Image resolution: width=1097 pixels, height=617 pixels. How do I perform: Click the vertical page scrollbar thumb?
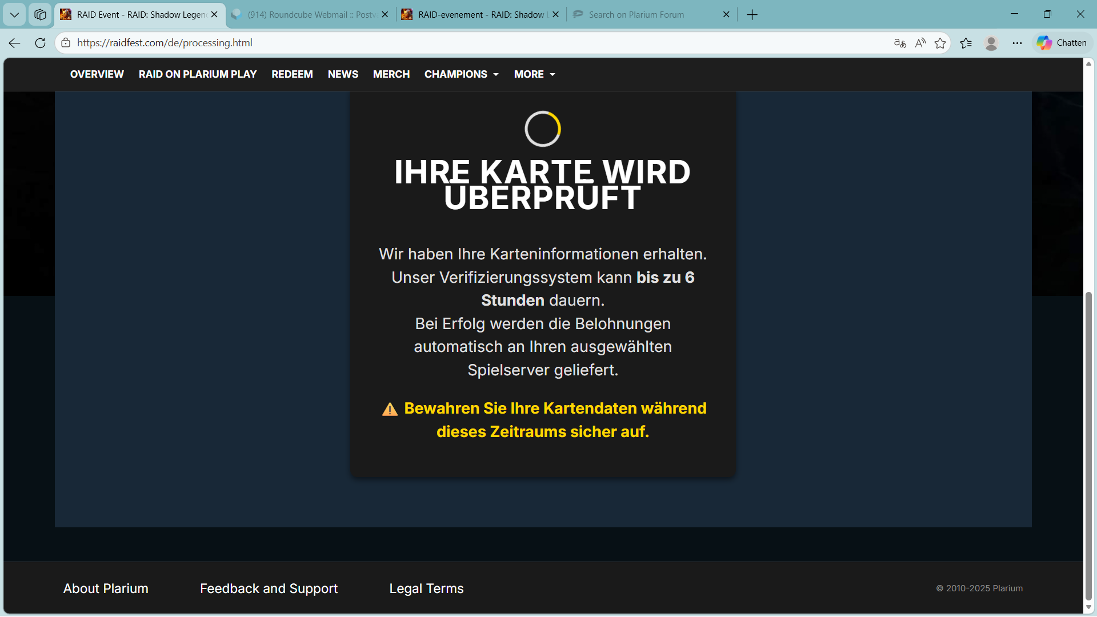1088,446
